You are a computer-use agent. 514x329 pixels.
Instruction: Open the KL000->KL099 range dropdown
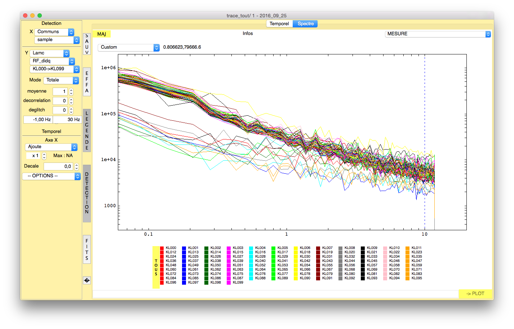(54, 69)
